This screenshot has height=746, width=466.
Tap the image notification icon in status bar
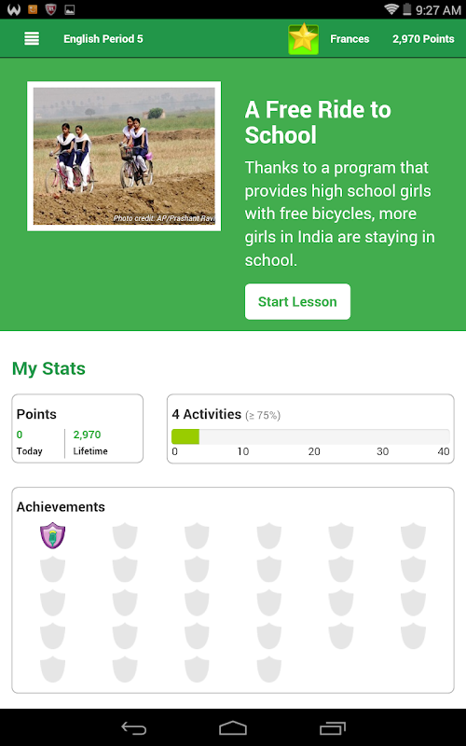69,9
